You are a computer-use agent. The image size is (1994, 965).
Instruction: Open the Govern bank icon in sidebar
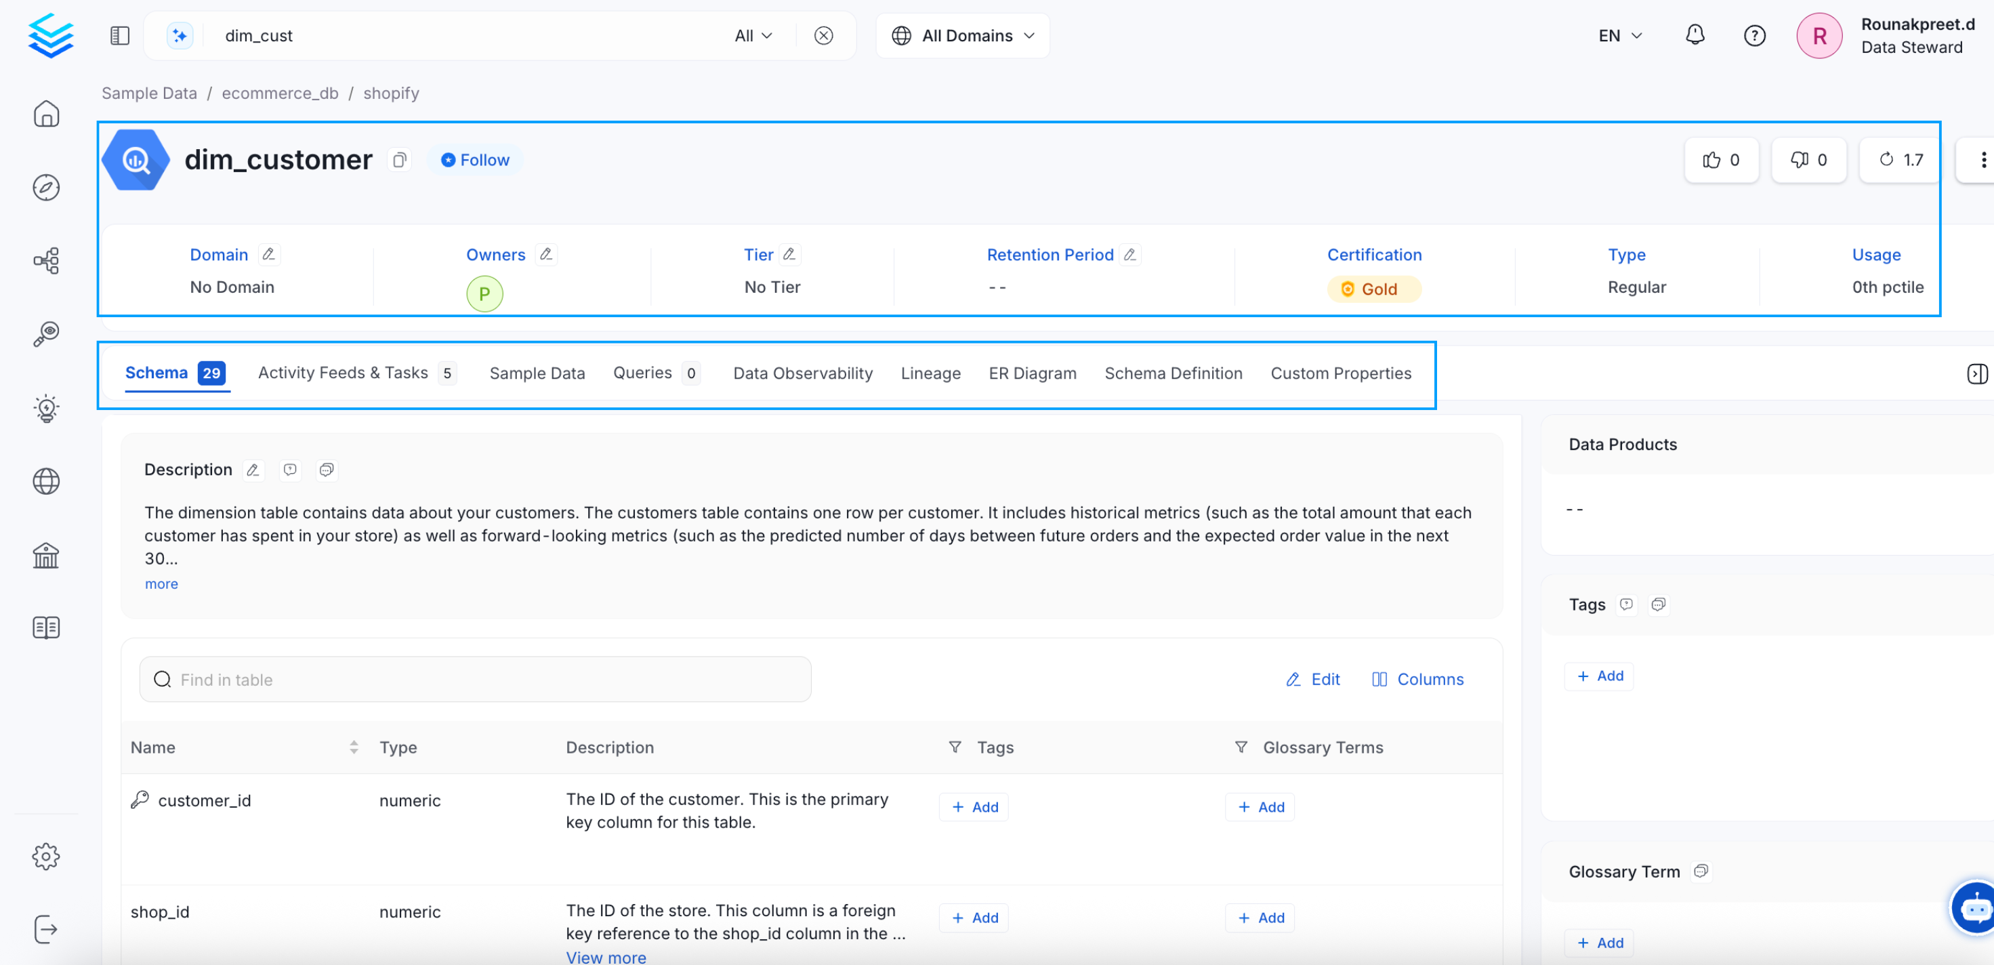45,555
